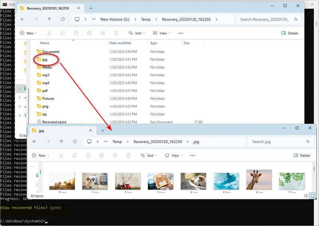The width and height of the screenshot is (319, 226).
Task: Click Back arrow in Recovery window
Action: [22, 19]
